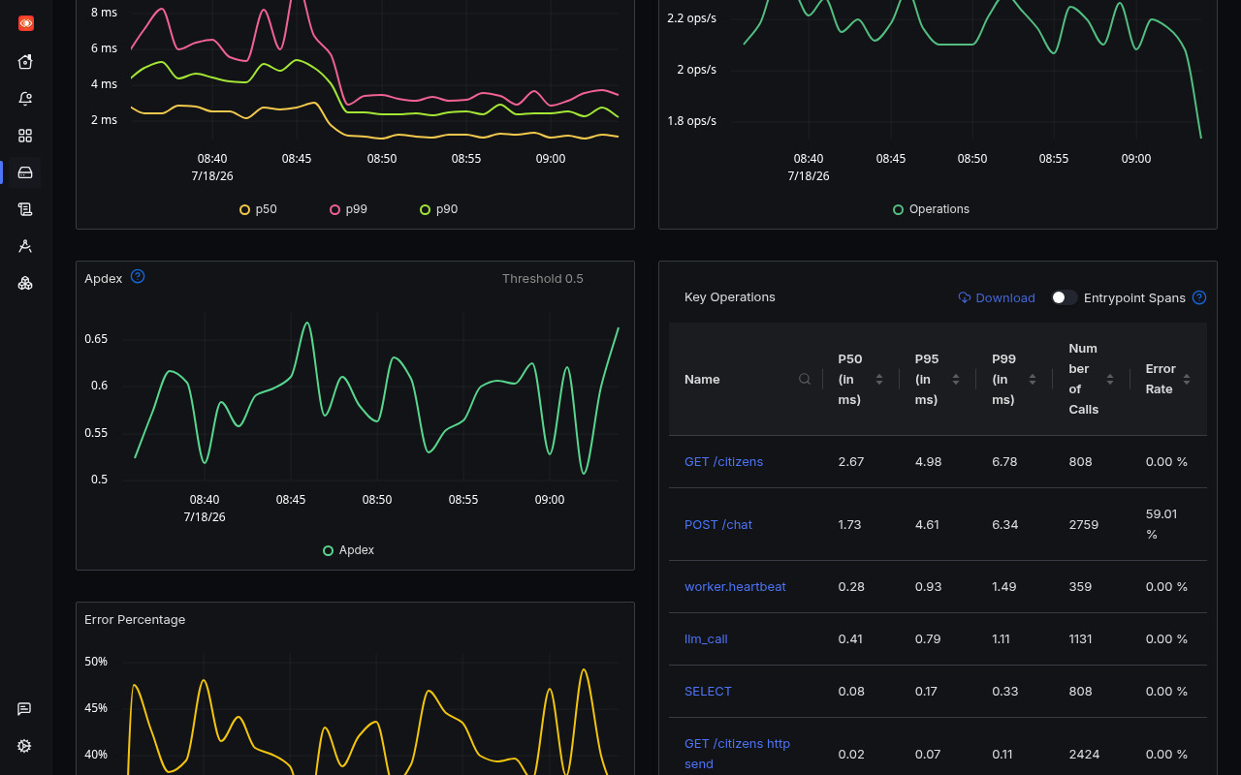This screenshot has height=775, width=1241.
Task: Click the Apdex chart title
Action: pyautogui.click(x=104, y=278)
